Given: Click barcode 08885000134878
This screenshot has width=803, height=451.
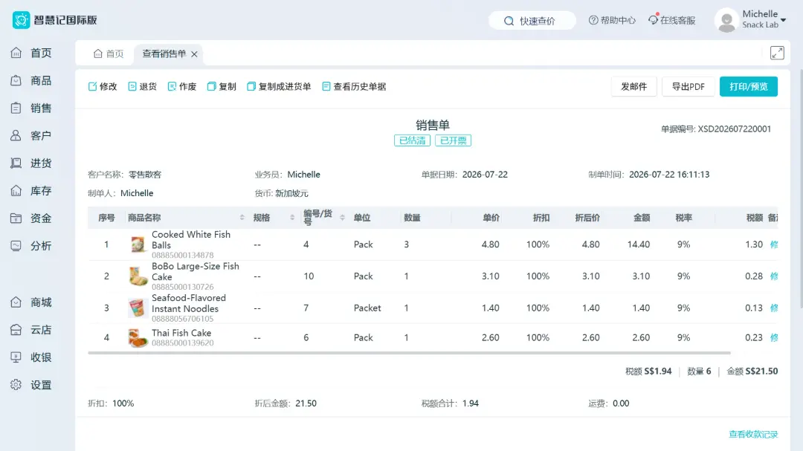Looking at the screenshot, I should pyautogui.click(x=182, y=255).
